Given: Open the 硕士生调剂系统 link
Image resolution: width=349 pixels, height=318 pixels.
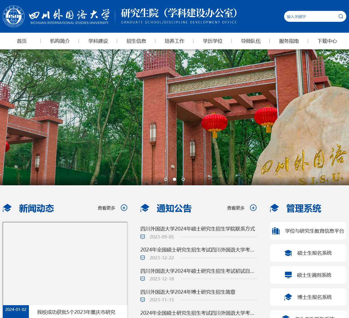Looking at the screenshot, I should pyautogui.click(x=308, y=275).
